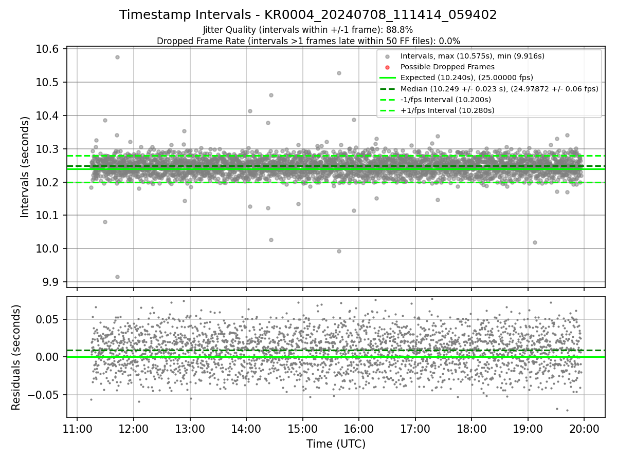Click the maximum outlier point near 10.575s

tap(117, 57)
